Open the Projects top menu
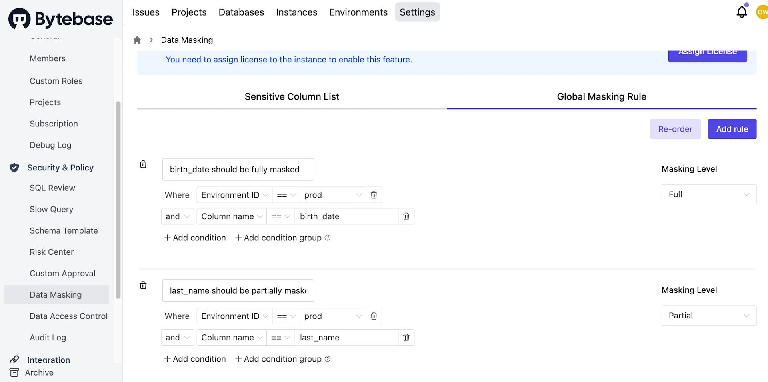This screenshot has height=382, width=768. click(189, 12)
